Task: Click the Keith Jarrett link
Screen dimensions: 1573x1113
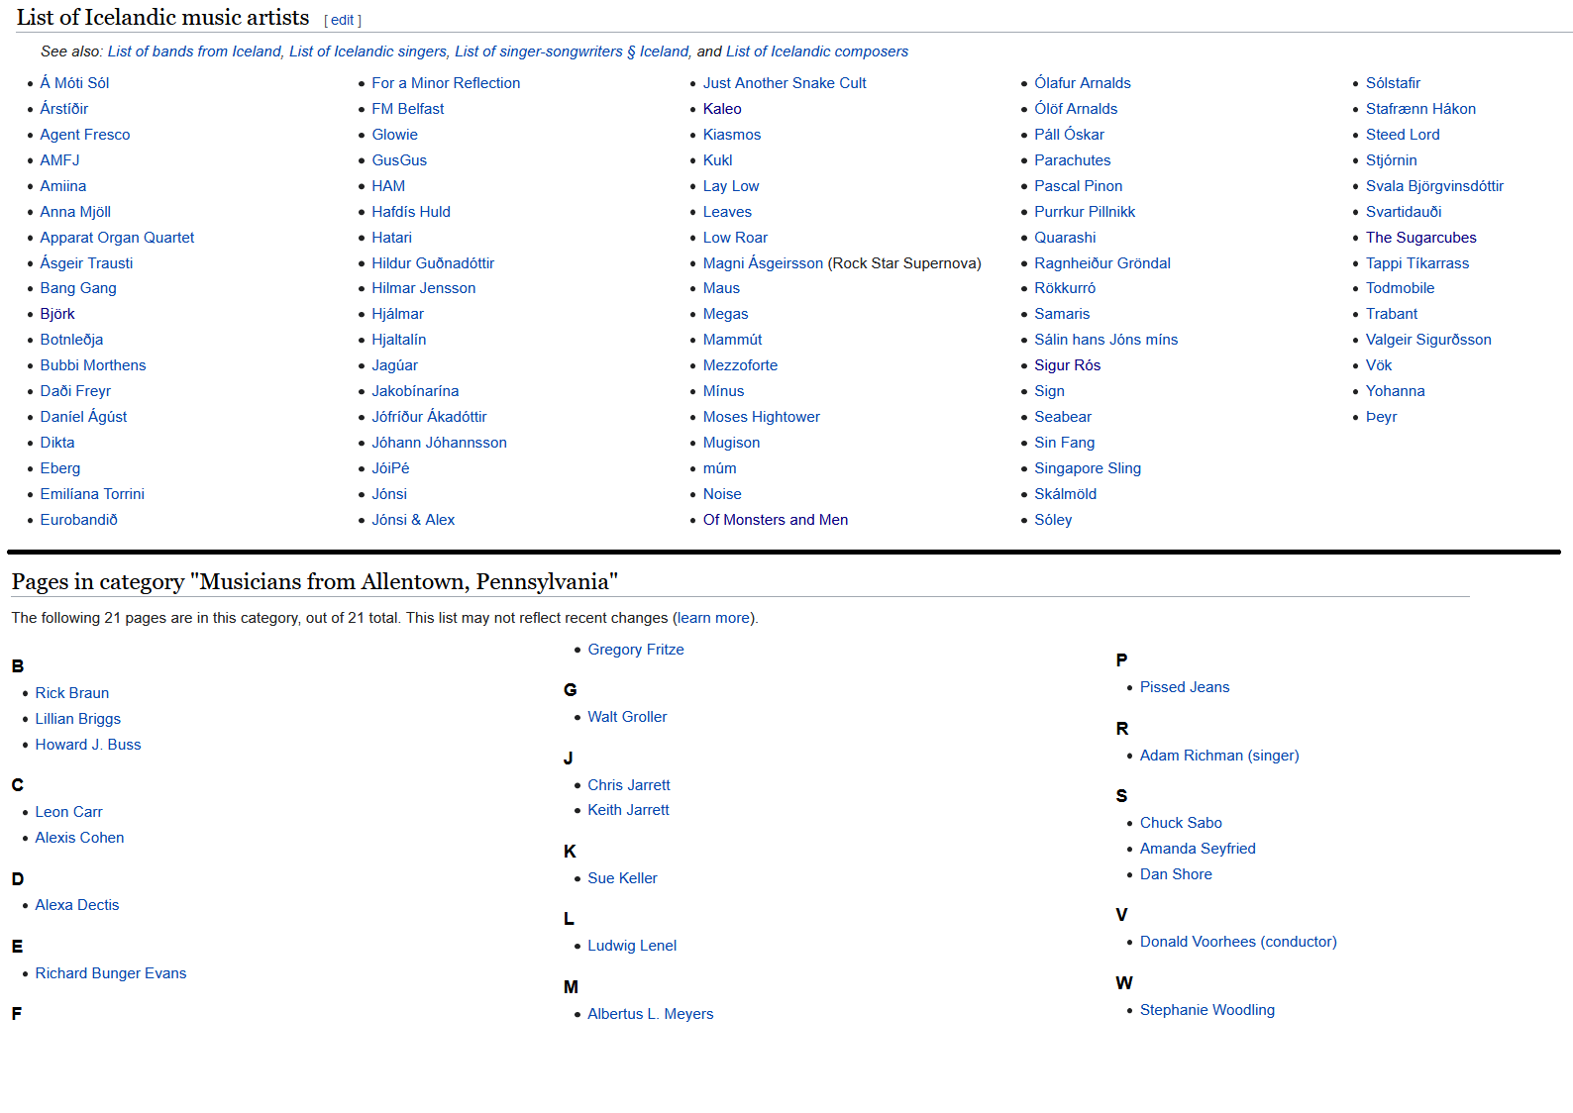Action: point(628,810)
